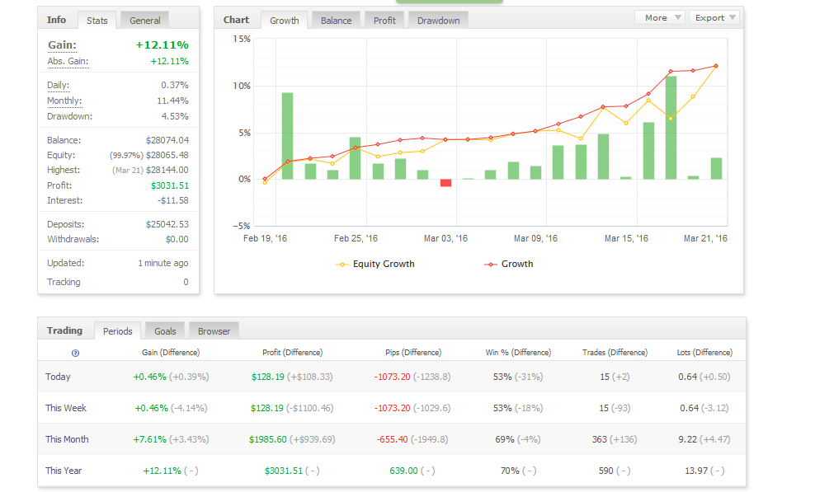815x492 pixels.
Task: Open the Periods tab in Trading
Action: (x=117, y=331)
